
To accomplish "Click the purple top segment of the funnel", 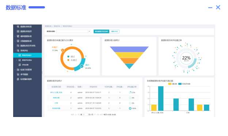I will tap(129, 49).
